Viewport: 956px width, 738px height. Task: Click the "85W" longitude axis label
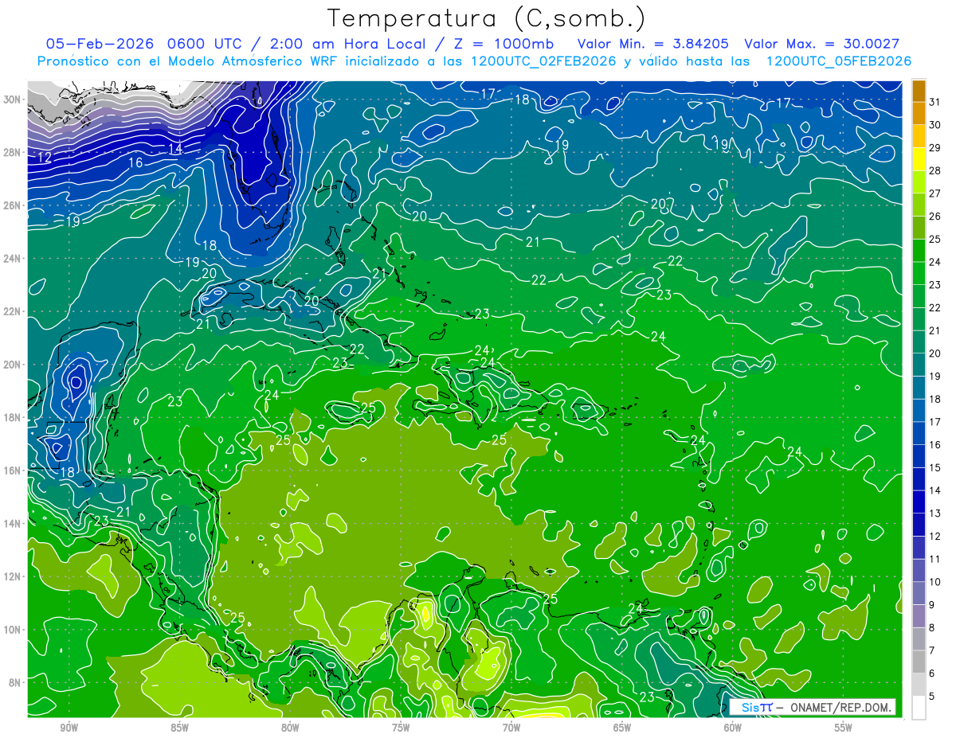pyautogui.click(x=179, y=728)
